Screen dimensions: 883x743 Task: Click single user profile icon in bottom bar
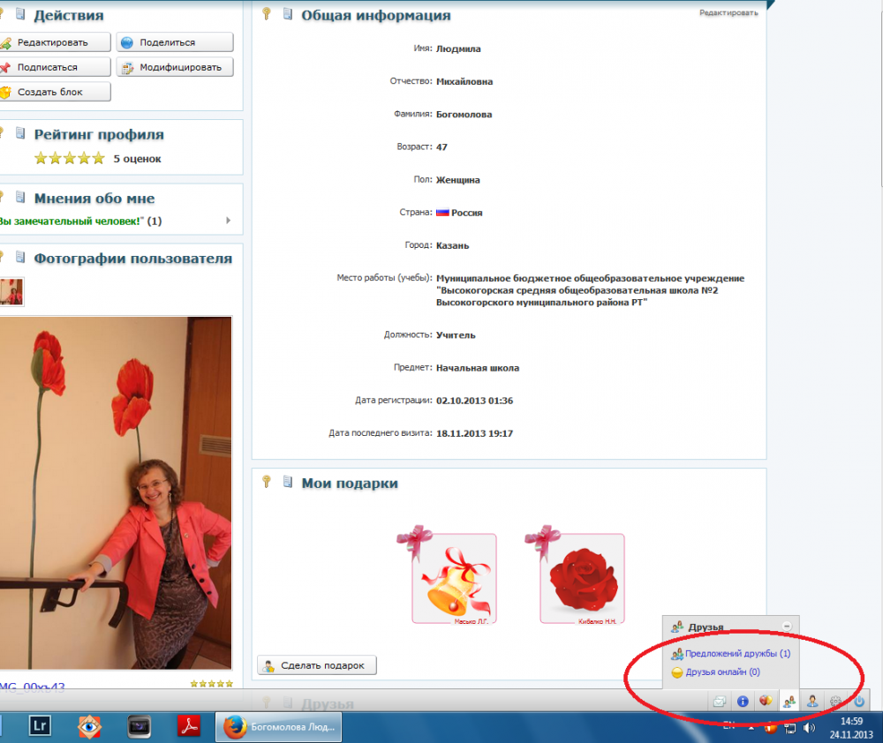point(812,702)
